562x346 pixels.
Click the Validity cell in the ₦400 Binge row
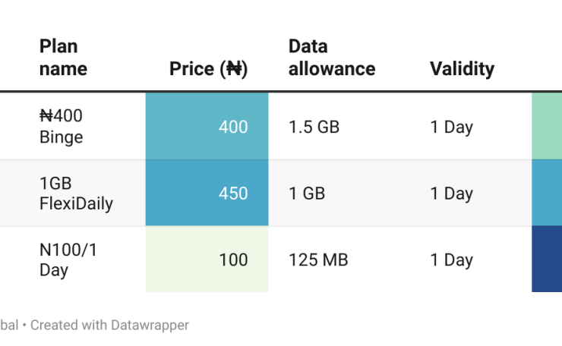[x=451, y=127]
